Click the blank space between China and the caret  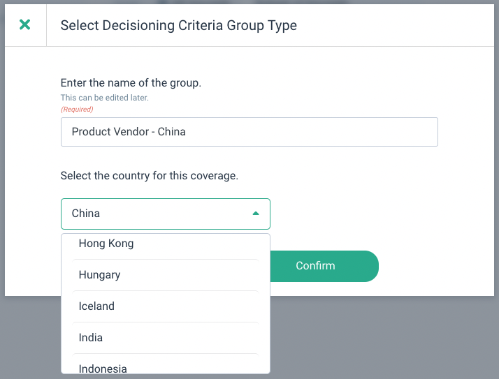175,214
